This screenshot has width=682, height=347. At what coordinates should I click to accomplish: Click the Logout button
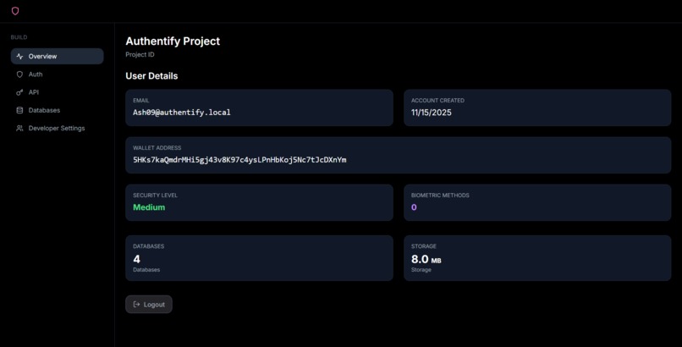pos(149,305)
